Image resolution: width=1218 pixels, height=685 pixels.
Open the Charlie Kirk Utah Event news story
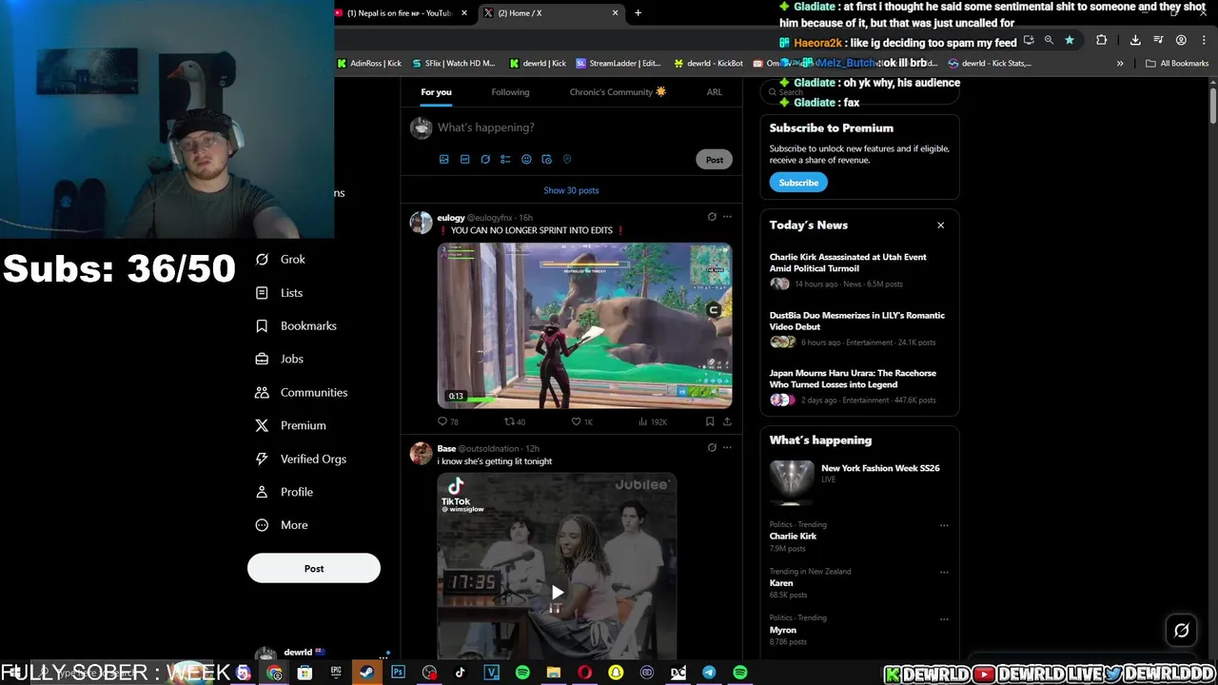coord(859,270)
